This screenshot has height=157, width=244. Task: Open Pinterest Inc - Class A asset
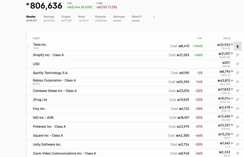pyautogui.click(x=49, y=126)
